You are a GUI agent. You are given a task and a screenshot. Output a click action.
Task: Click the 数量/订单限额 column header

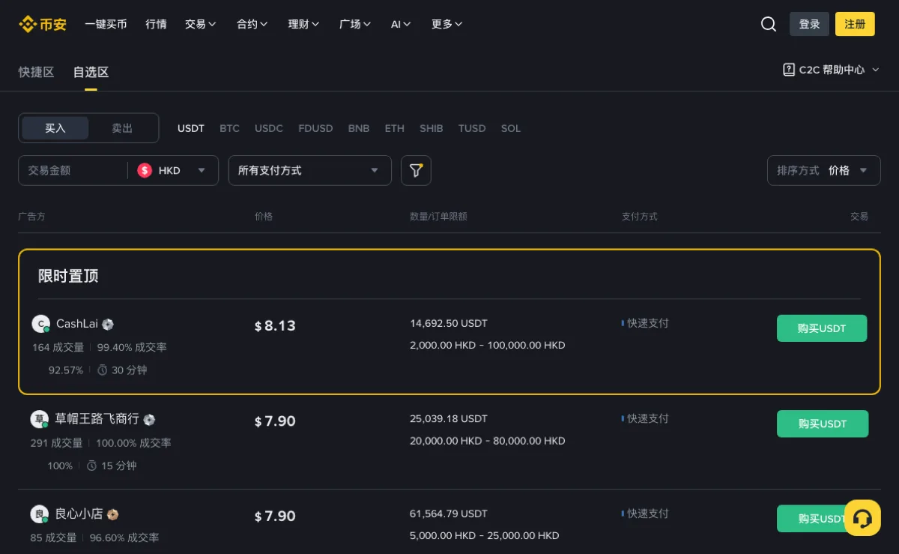click(x=438, y=217)
